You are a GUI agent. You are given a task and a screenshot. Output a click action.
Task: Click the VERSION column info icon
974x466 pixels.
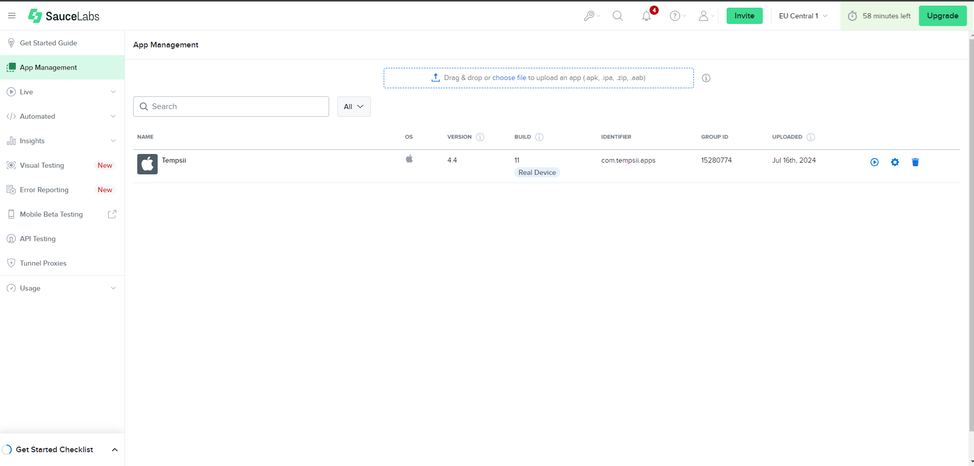pos(480,137)
